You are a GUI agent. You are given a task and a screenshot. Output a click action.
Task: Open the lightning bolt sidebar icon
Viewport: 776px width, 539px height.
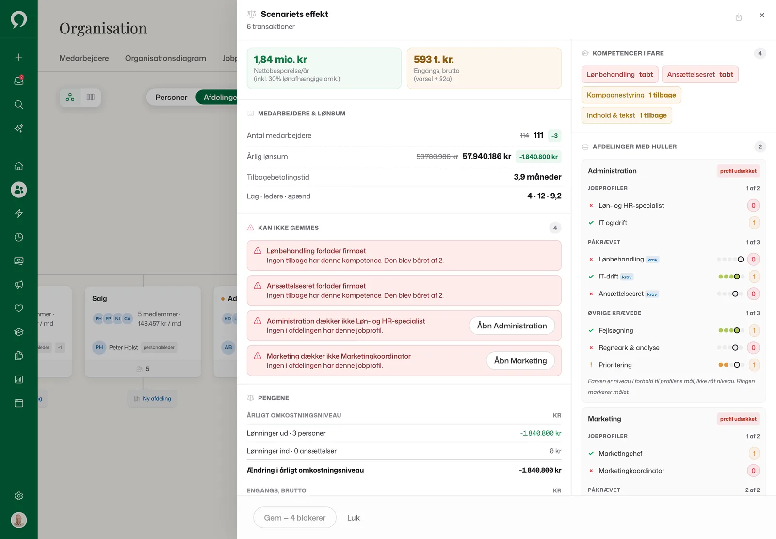pos(19,213)
